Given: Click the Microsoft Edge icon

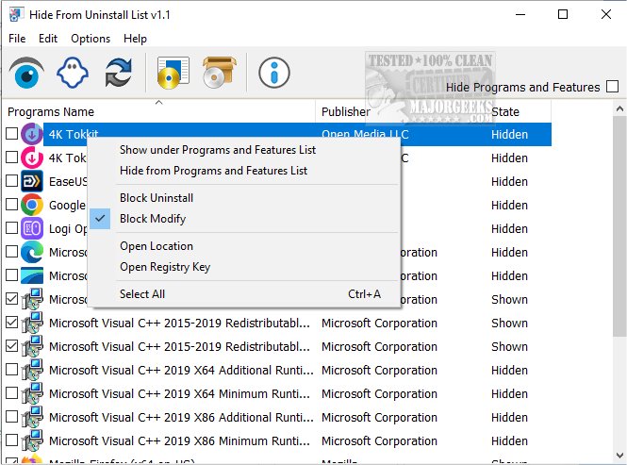Looking at the screenshot, I should click(x=32, y=252).
